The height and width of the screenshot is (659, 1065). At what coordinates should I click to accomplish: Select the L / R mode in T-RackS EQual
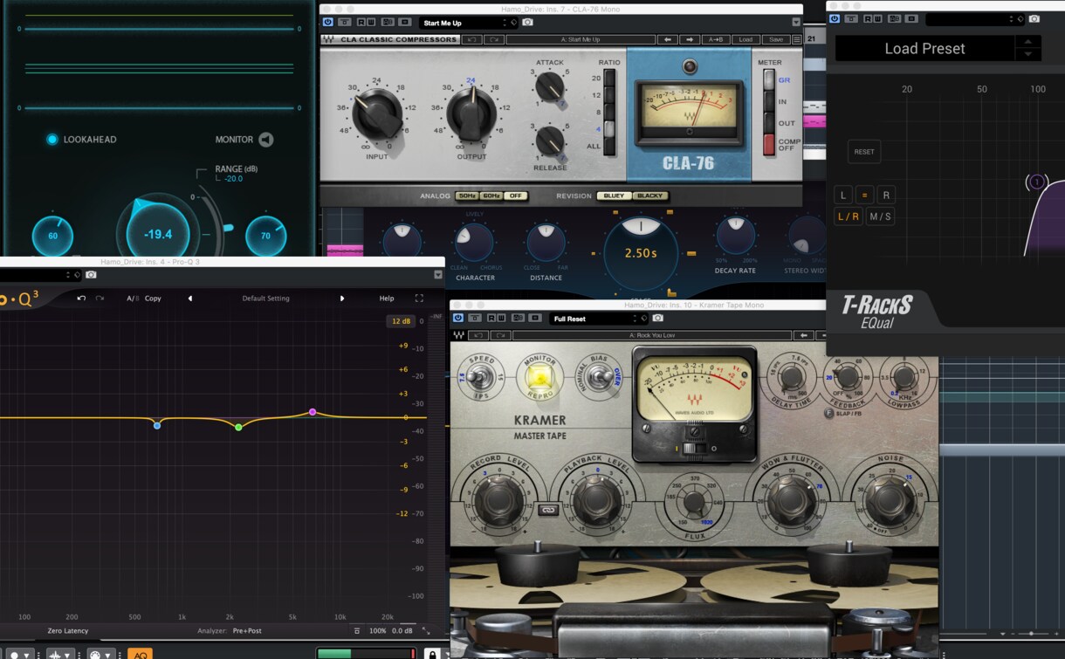pyautogui.click(x=848, y=216)
